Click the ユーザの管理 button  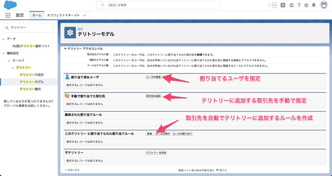click(x=153, y=77)
